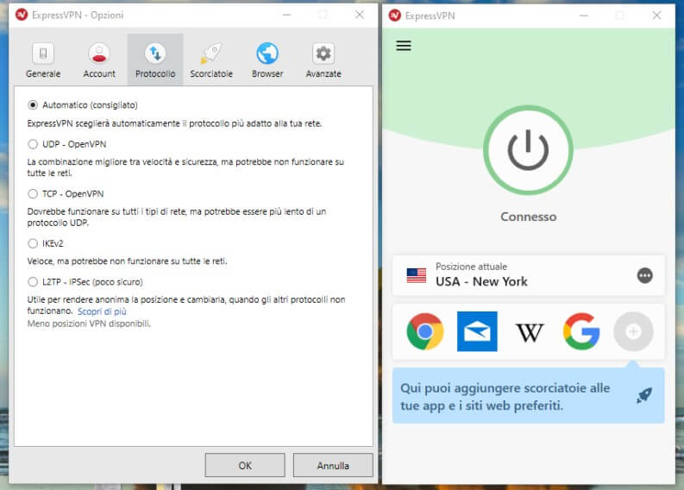Confirm options with the OK button

point(245,466)
